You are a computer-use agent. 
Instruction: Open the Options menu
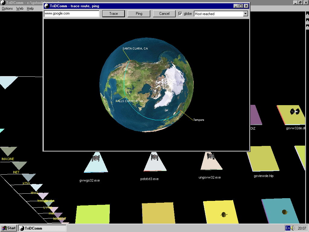(x=7, y=8)
